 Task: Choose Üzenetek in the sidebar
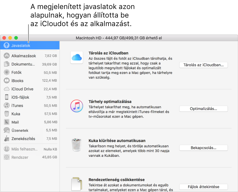pos(30,130)
